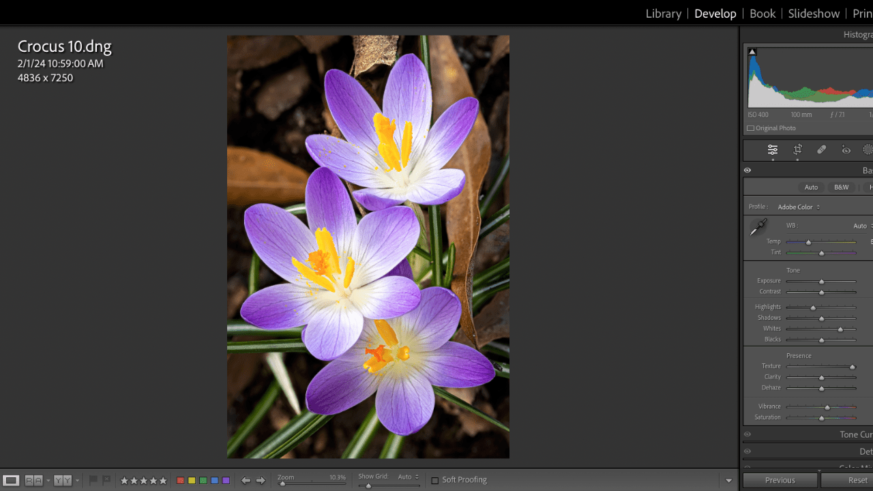This screenshot has height=491, width=873.
Task: Pick the White Balance eyedropper tool
Action: pyautogui.click(x=758, y=227)
